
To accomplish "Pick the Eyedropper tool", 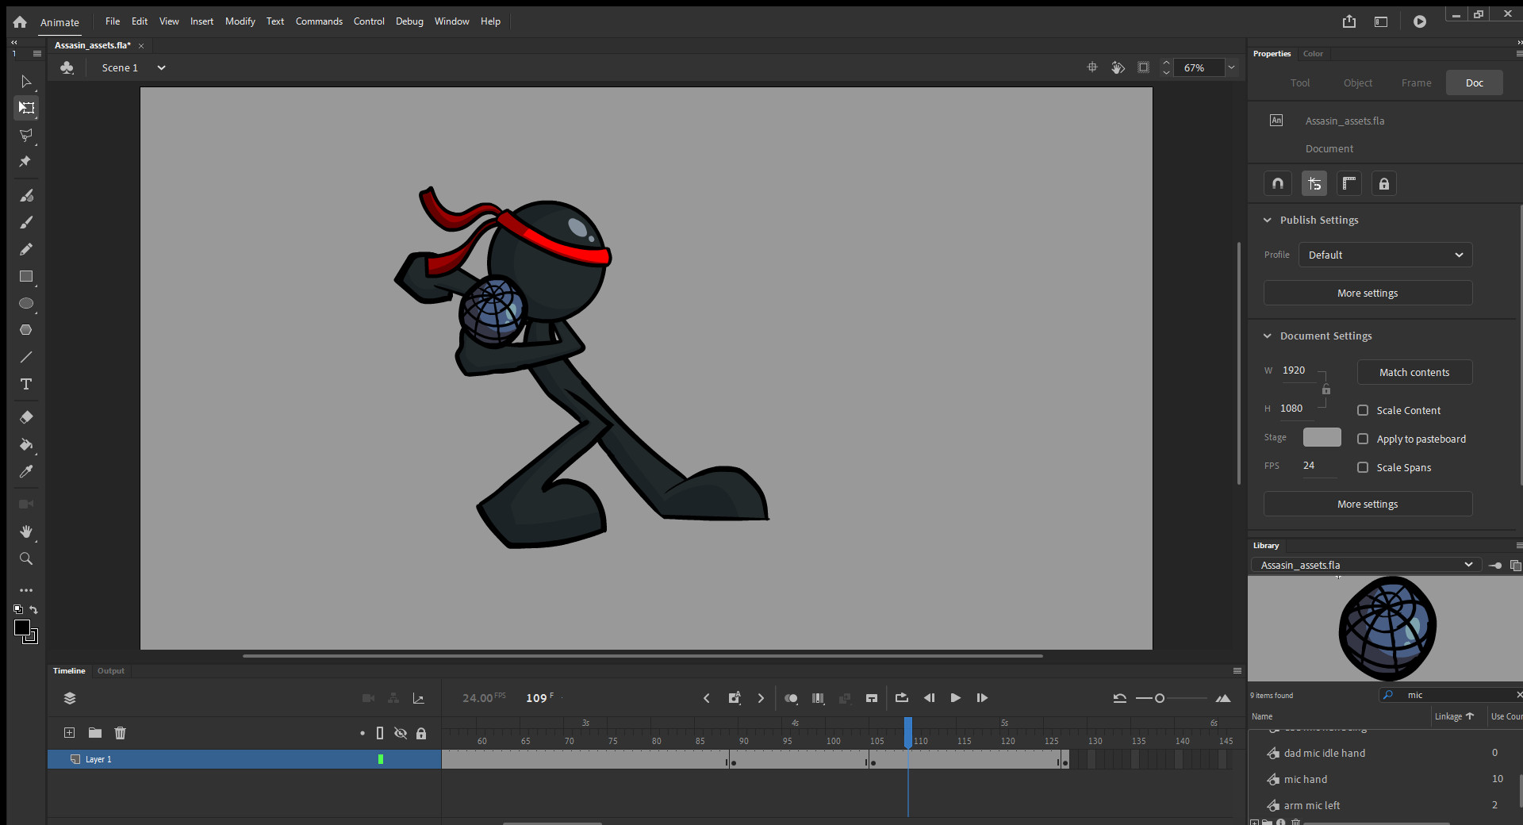I will (x=26, y=472).
